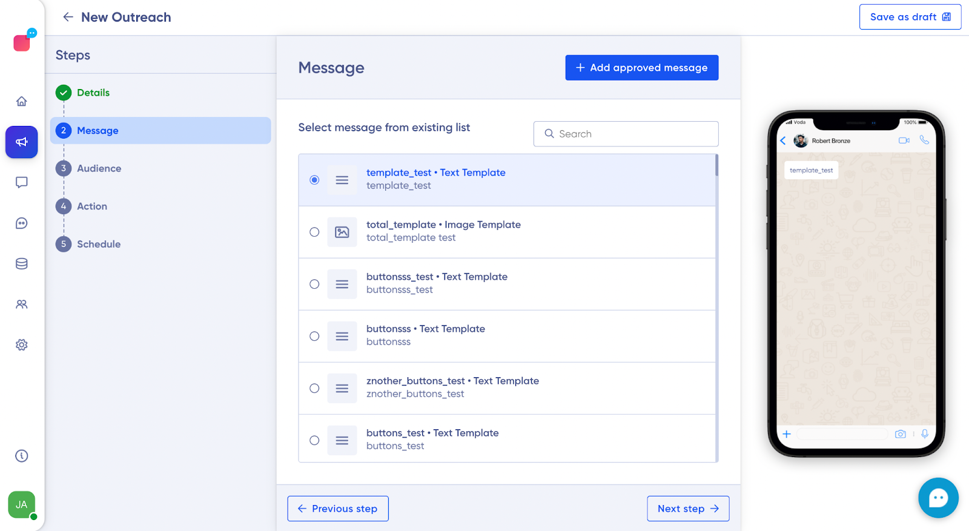Open the Details step
The image size is (969, 531).
[x=93, y=93]
